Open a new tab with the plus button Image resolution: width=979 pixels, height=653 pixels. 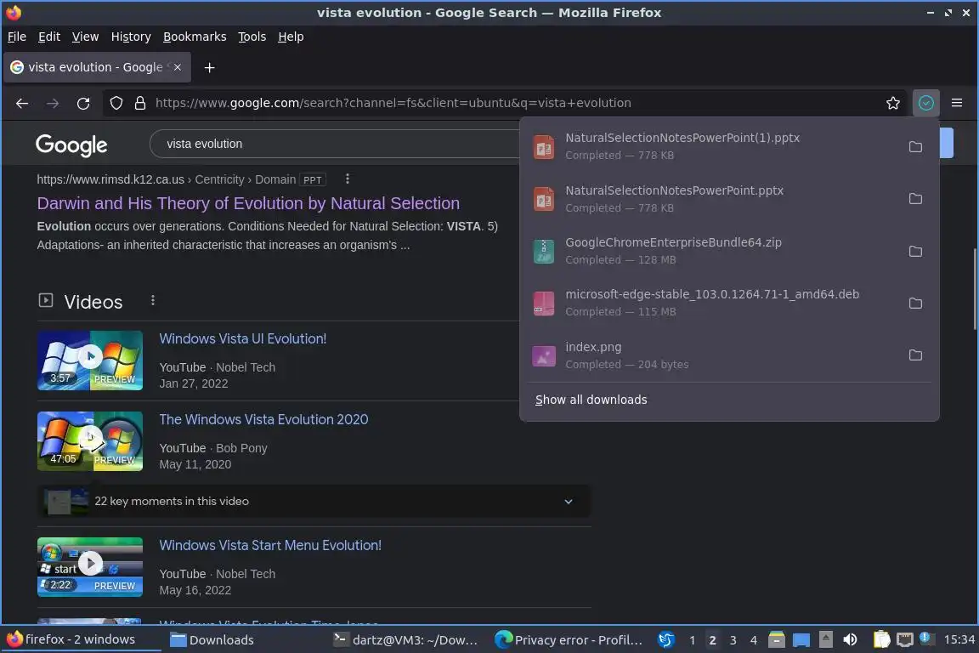coord(209,67)
